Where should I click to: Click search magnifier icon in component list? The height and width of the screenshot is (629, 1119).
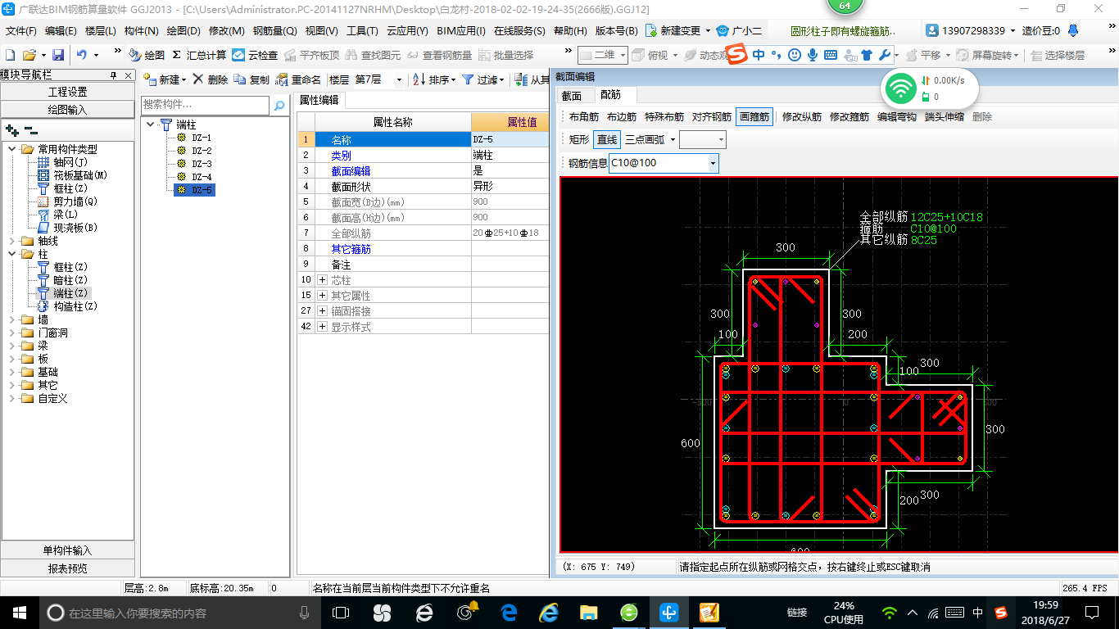(x=279, y=105)
